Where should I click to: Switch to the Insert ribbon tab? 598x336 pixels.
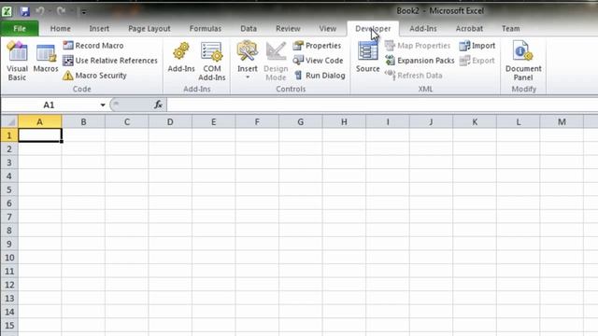click(99, 29)
